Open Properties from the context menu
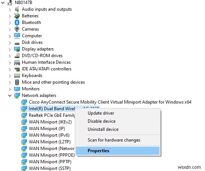 point(118,151)
